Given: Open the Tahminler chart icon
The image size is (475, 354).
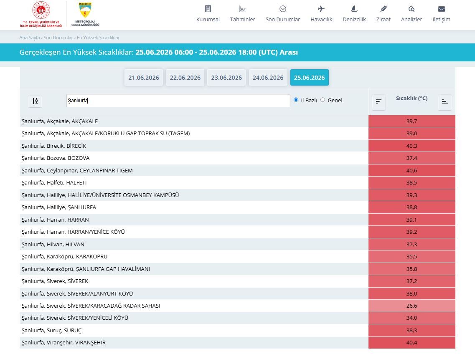Looking at the screenshot, I should click(x=242, y=9).
